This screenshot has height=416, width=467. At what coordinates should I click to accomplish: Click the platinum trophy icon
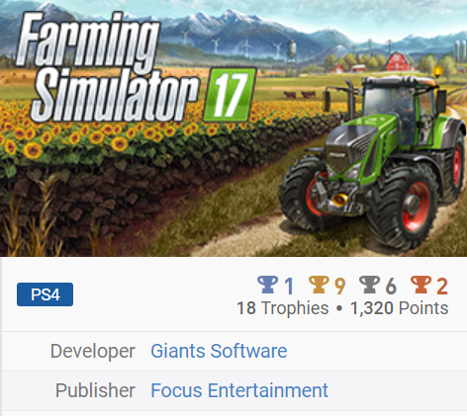pyautogui.click(x=267, y=285)
